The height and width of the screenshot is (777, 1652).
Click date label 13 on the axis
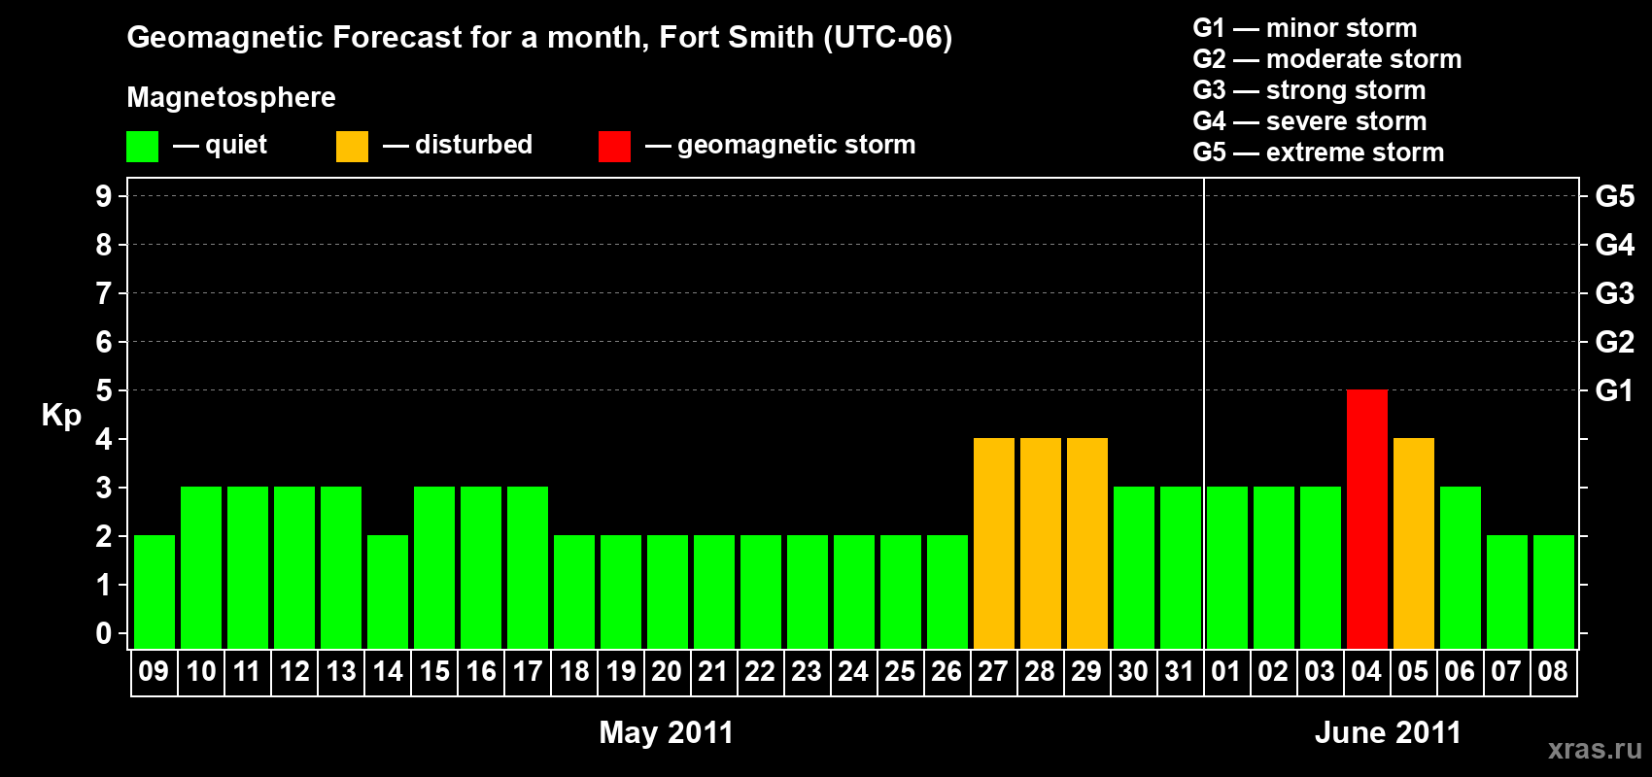pyautogui.click(x=341, y=671)
